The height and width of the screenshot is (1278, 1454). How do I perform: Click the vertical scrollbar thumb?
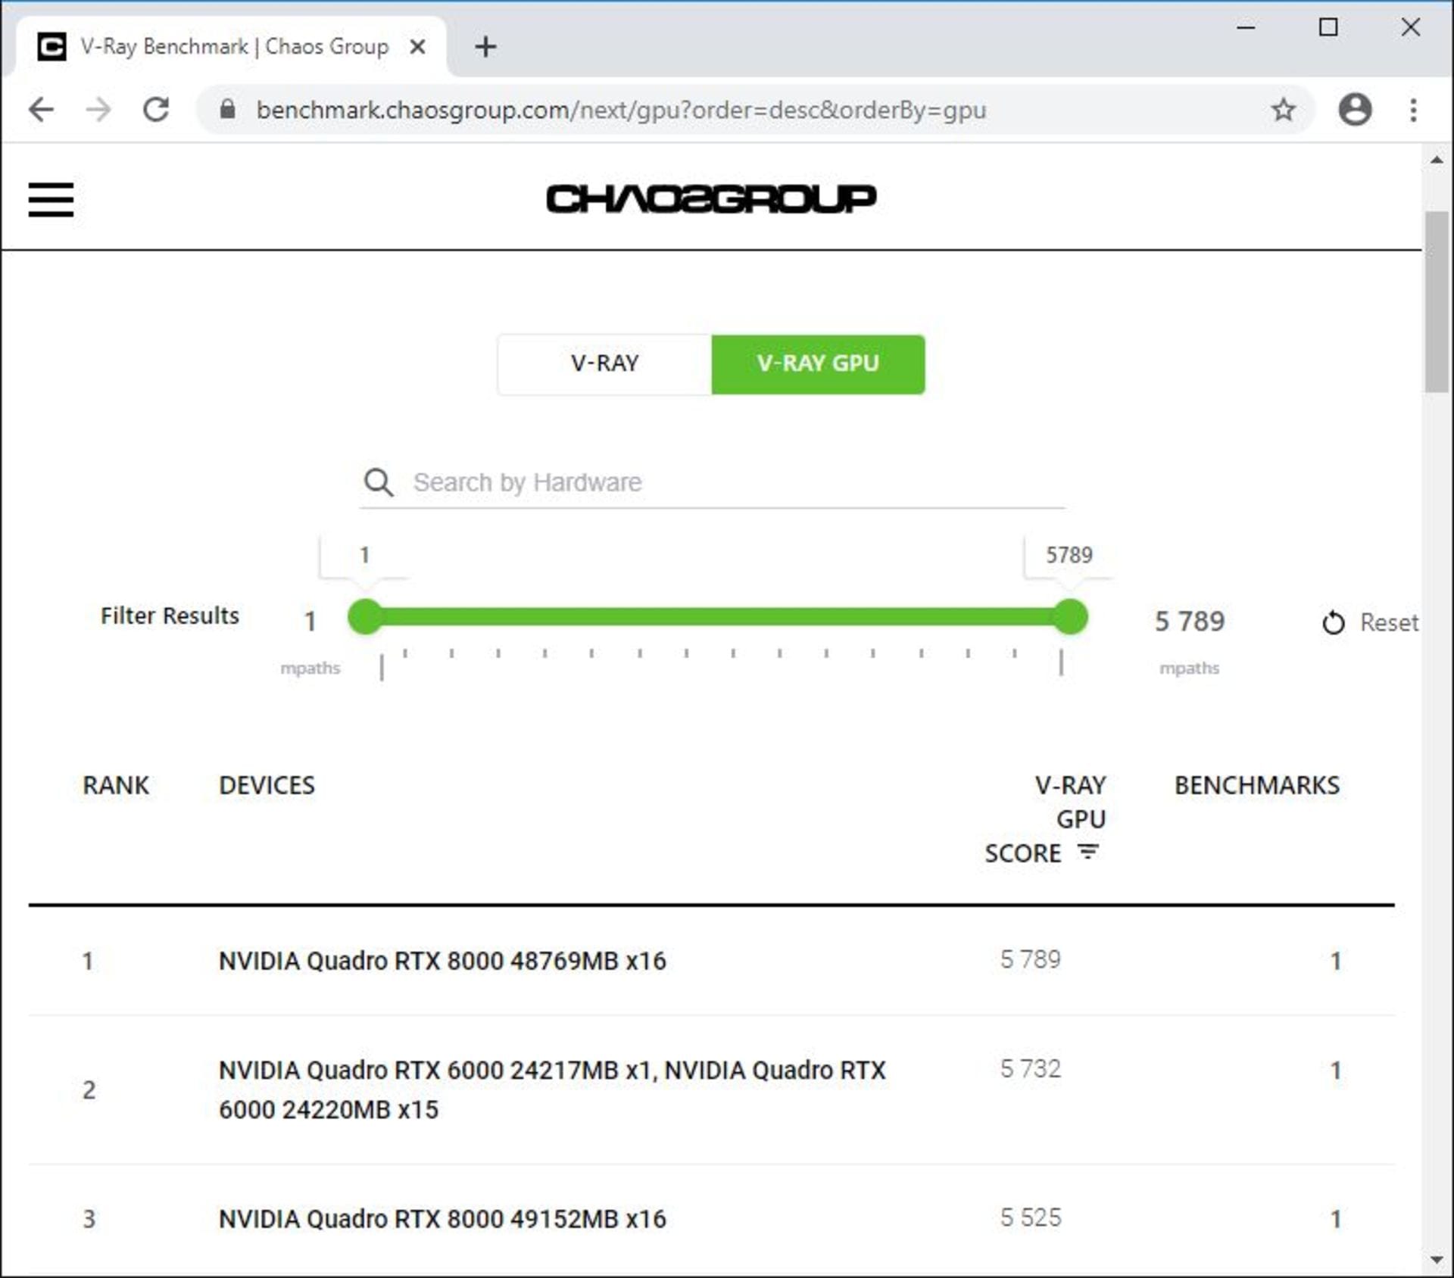[x=1437, y=303]
